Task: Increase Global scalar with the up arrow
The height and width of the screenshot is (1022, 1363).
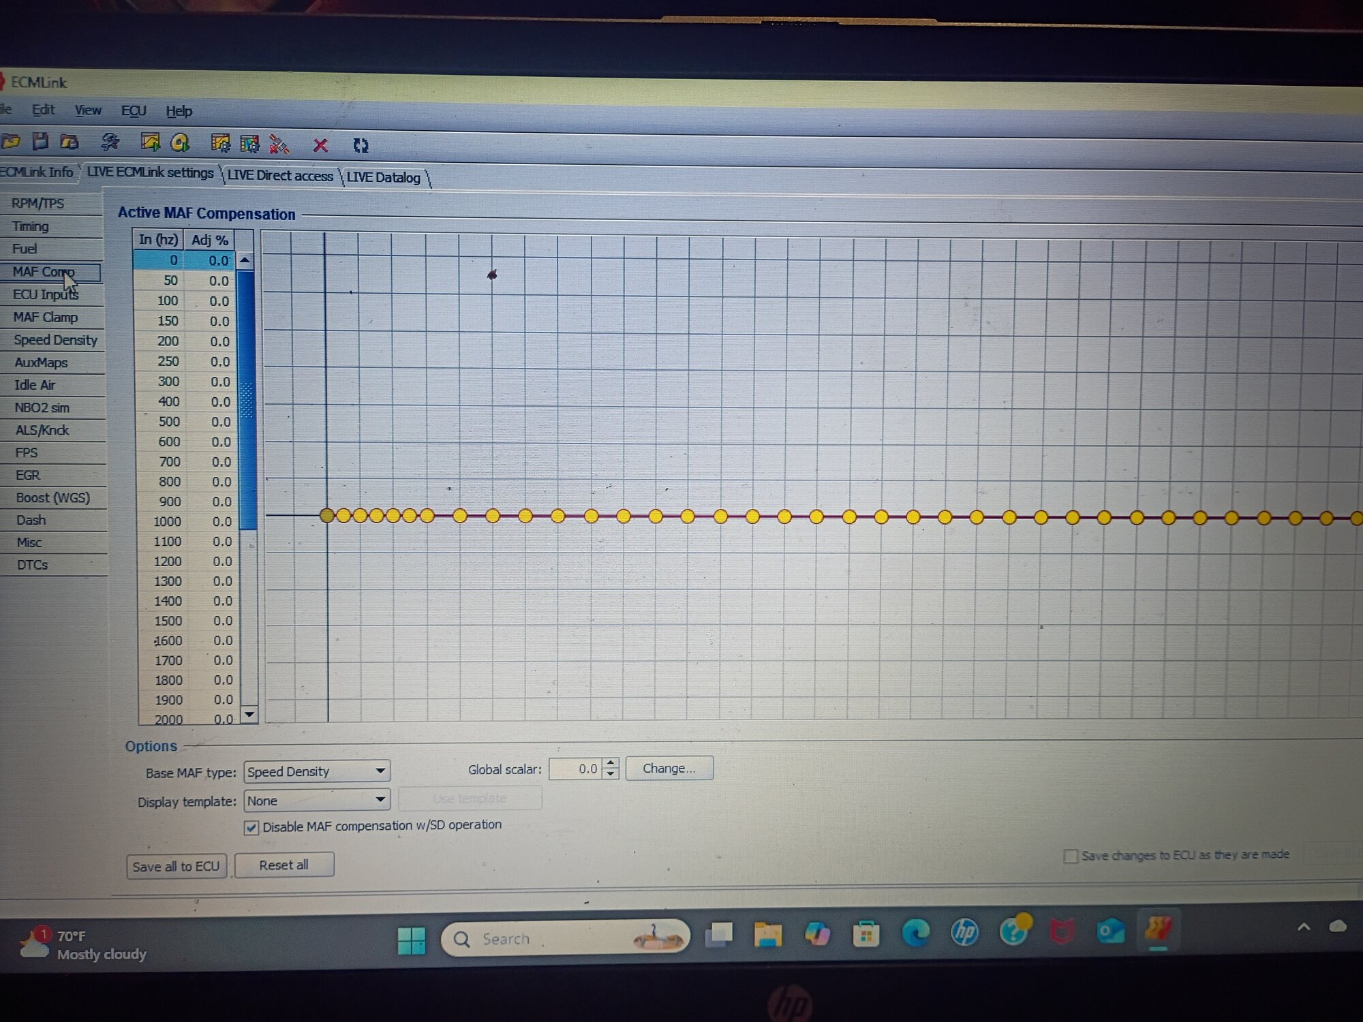Action: pyautogui.click(x=611, y=763)
